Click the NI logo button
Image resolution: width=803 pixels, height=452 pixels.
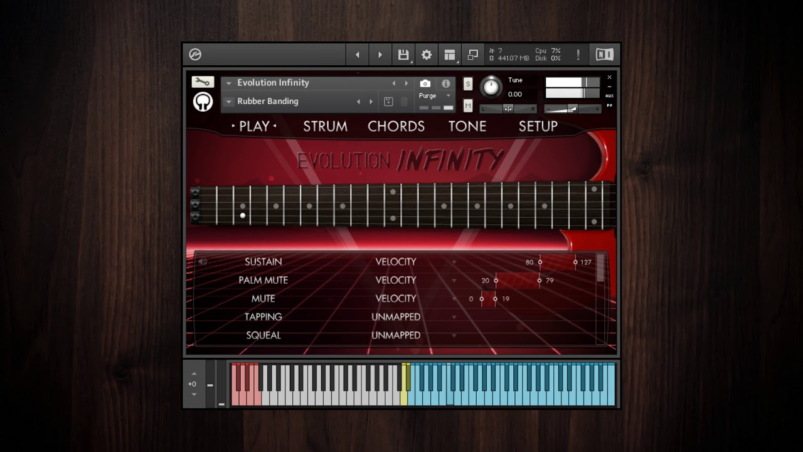pyautogui.click(x=605, y=55)
